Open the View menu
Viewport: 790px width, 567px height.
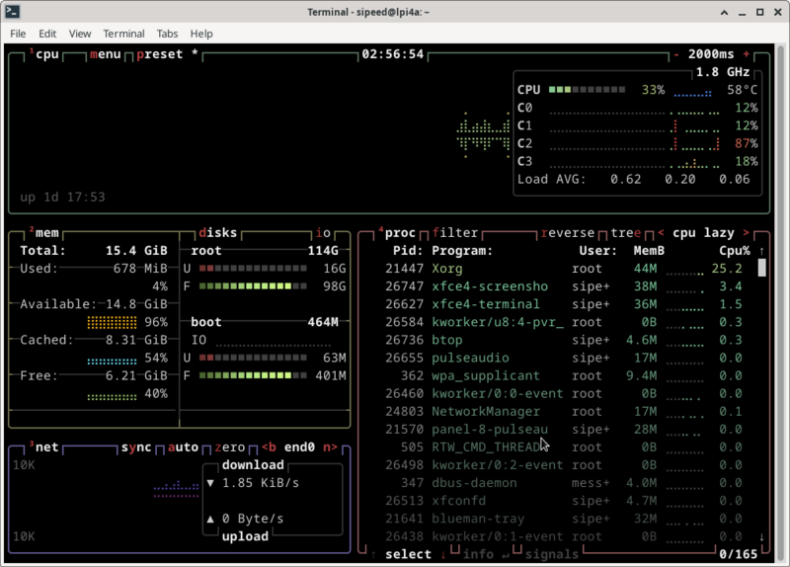(80, 34)
